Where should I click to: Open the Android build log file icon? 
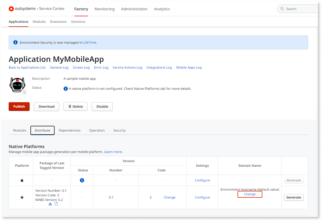click(x=56, y=204)
